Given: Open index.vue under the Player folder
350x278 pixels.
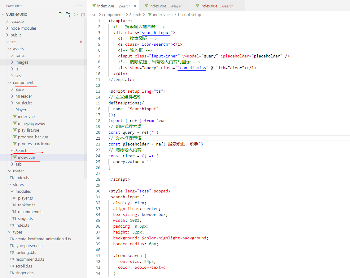Looking at the screenshot, I should point(26,116).
